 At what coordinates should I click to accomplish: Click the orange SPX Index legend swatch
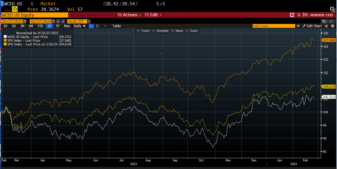5,41
